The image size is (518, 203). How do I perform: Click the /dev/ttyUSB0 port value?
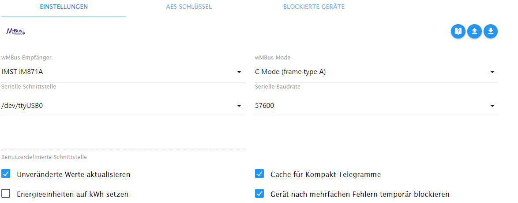click(22, 106)
